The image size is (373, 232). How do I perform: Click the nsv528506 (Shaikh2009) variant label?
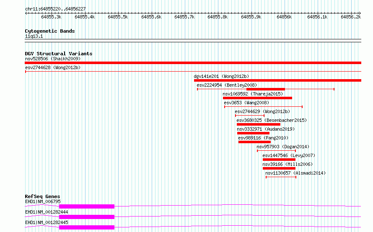click(x=53, y=59)
